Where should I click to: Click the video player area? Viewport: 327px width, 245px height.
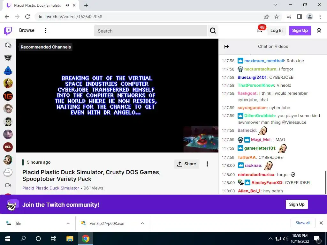tap(117, 95)
